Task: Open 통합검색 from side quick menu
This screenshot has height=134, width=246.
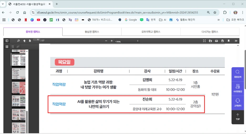Action: point(238,74)
